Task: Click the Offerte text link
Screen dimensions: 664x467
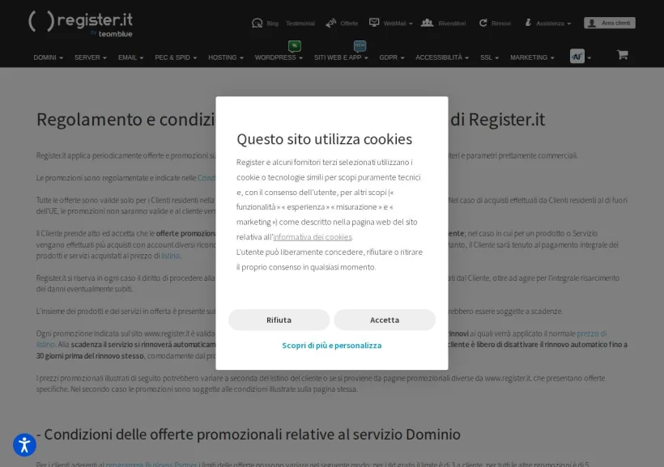Action: point(349,23)
